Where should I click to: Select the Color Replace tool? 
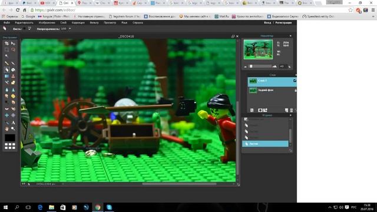(6, 82)
